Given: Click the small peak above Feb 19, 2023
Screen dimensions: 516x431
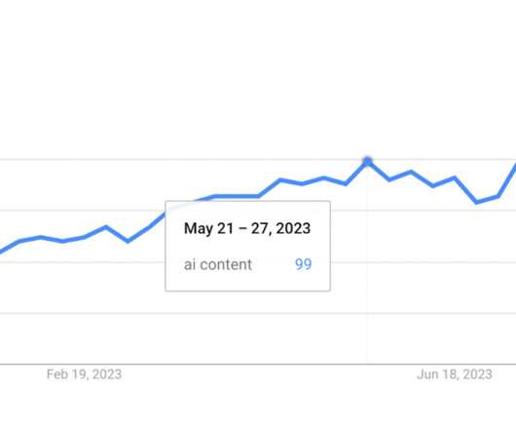Looking at the screenshot, I should click(x=106, y=227).
